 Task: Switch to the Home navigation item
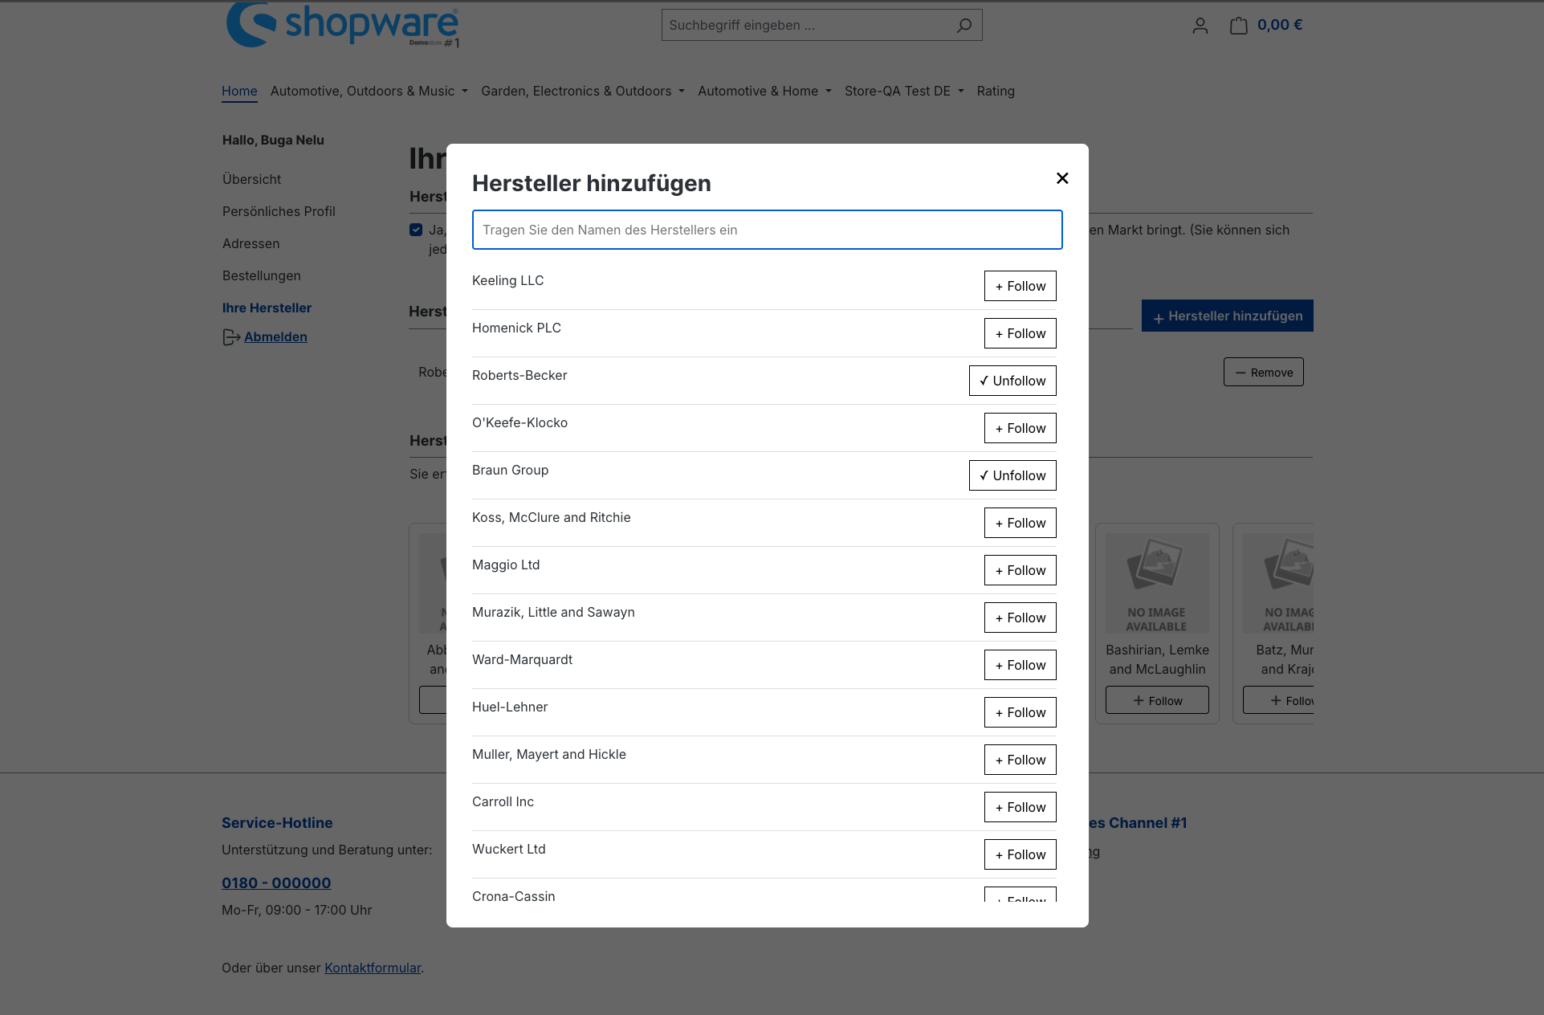coord(239,91)
